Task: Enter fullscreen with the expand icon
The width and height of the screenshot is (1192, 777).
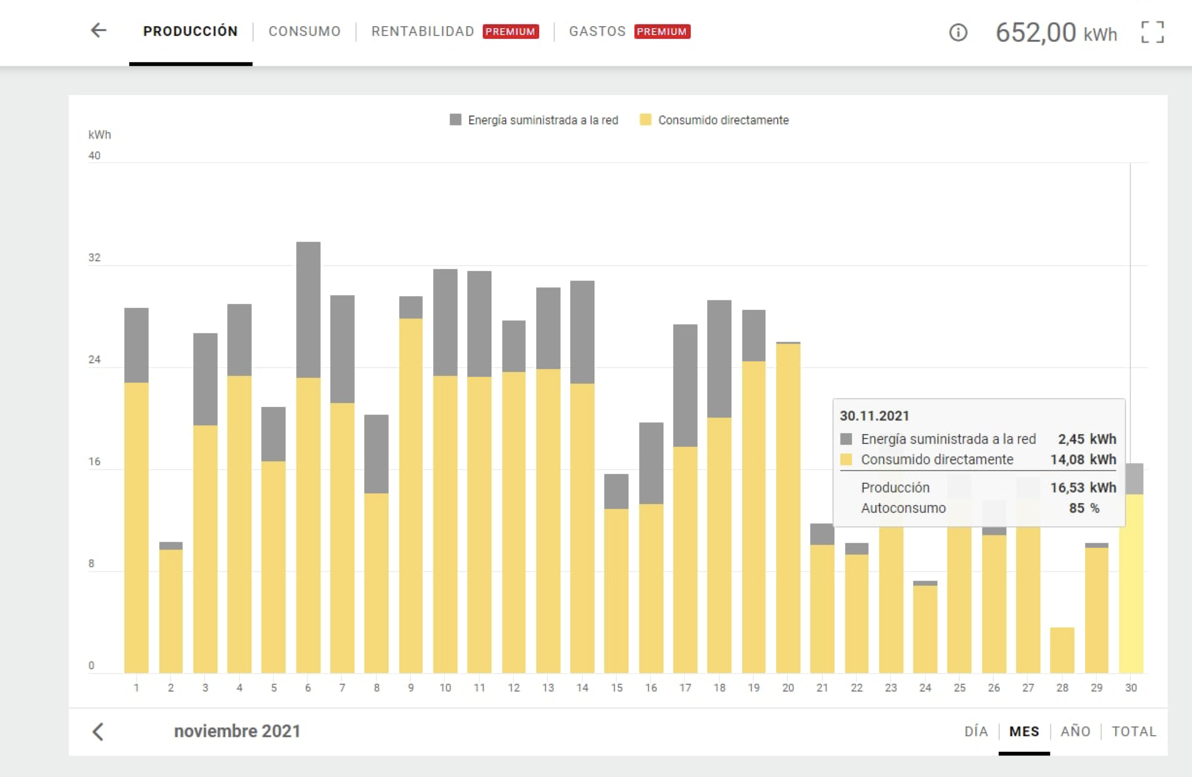Action: 1152,32
